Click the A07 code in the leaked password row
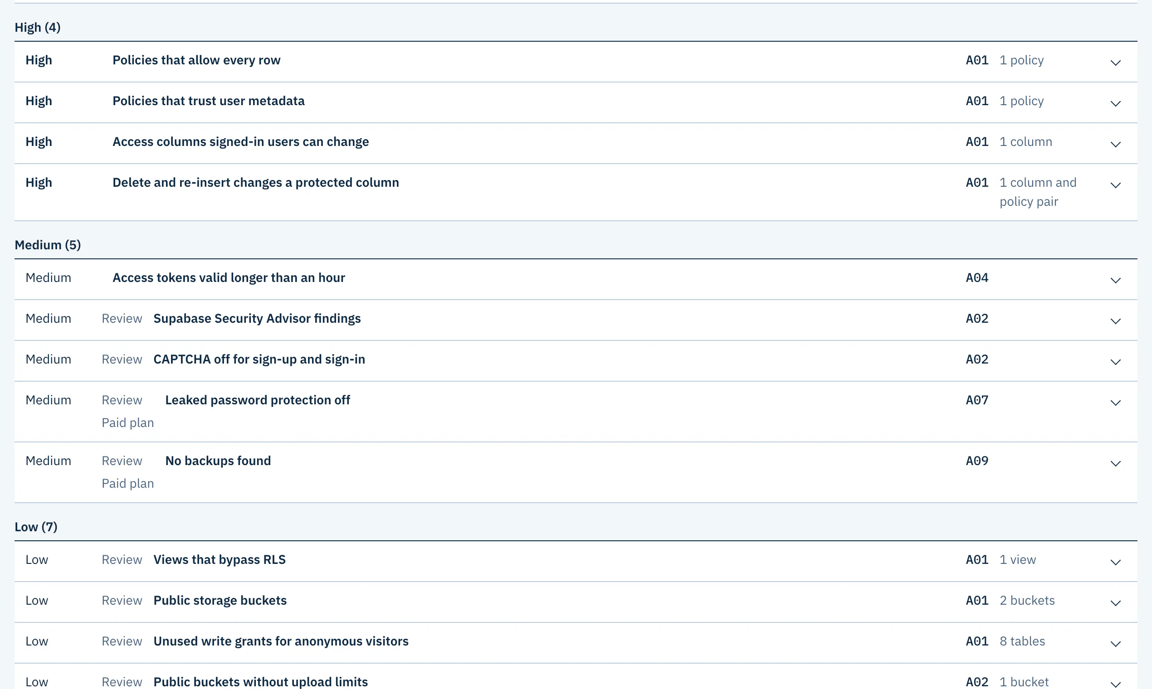Screen dimensions: 1152x689 point(977,400)
